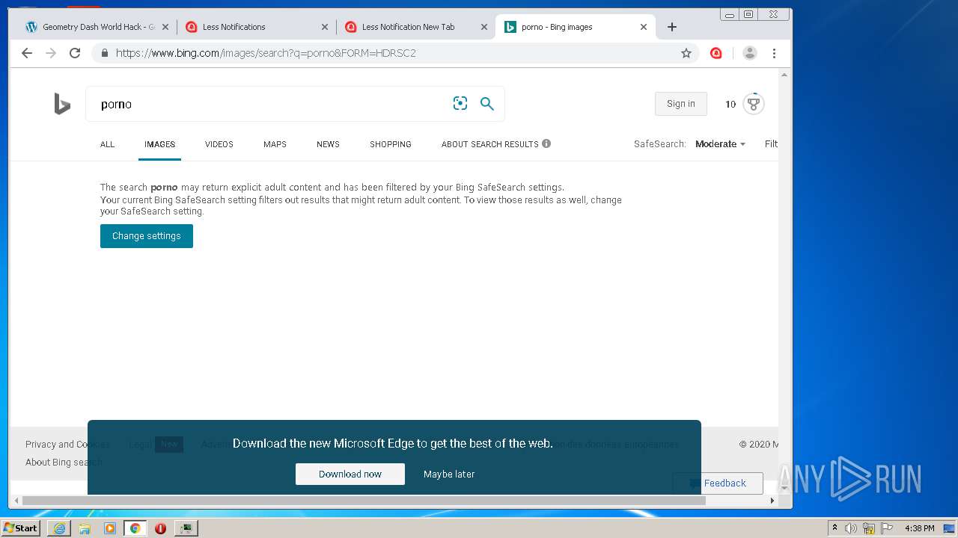Open the Chrome profile avatar icon

(x=749, y=53)
